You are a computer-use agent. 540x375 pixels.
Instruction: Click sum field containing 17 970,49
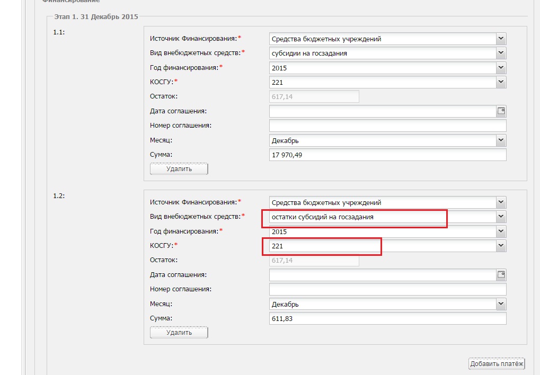point(387,155)
